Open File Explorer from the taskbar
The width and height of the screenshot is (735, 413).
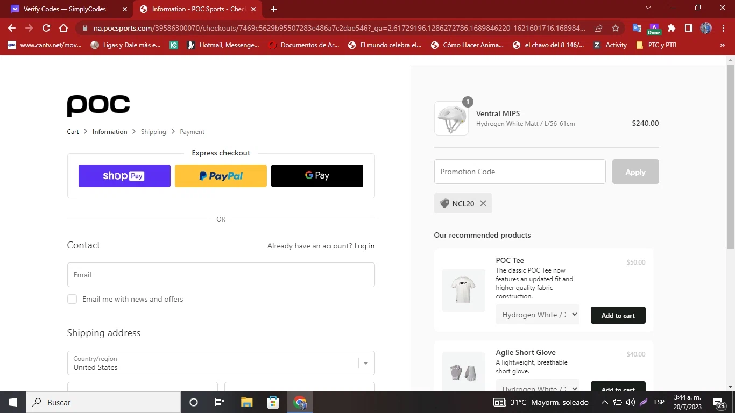pos(246,402)
